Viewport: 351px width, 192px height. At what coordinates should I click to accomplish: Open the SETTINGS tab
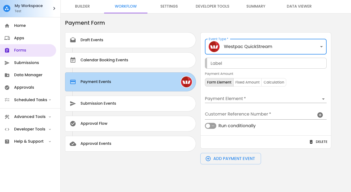coord(169,7)
